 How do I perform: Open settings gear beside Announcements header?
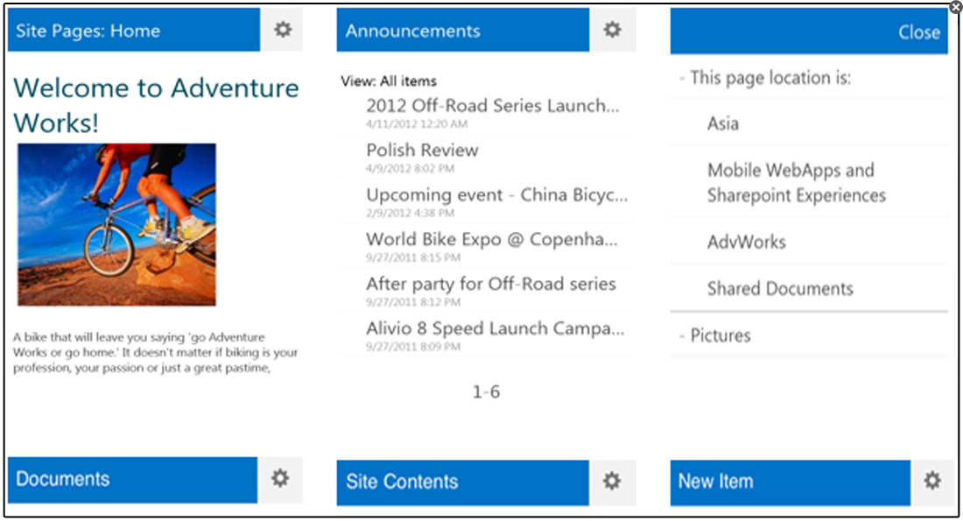click(x=612, y=30)
